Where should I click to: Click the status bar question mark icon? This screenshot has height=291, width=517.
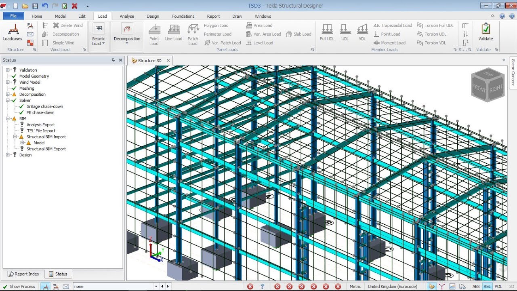(262, 287)
